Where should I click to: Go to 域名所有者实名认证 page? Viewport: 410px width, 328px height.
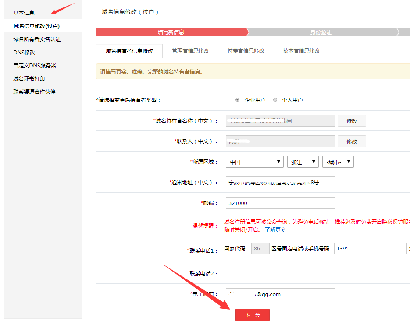click(x=37, y=39)
